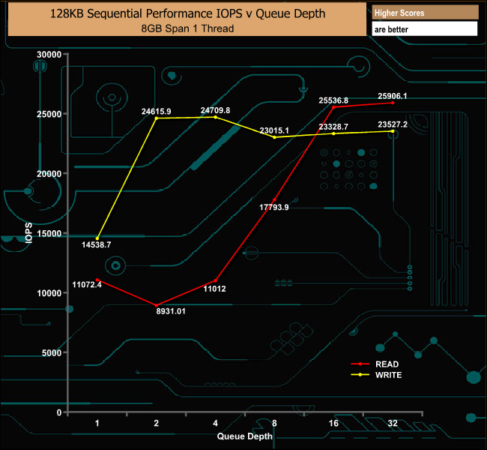The image size is (487, 450).
Task: Click the yellow WRITE legend line marker
Action: click(360, 375)
